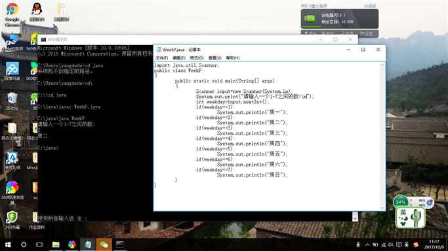Open Cortana search circle on taskbar
Image resolution: width=448 pixels, height=251 pixels.
point(24,244)
